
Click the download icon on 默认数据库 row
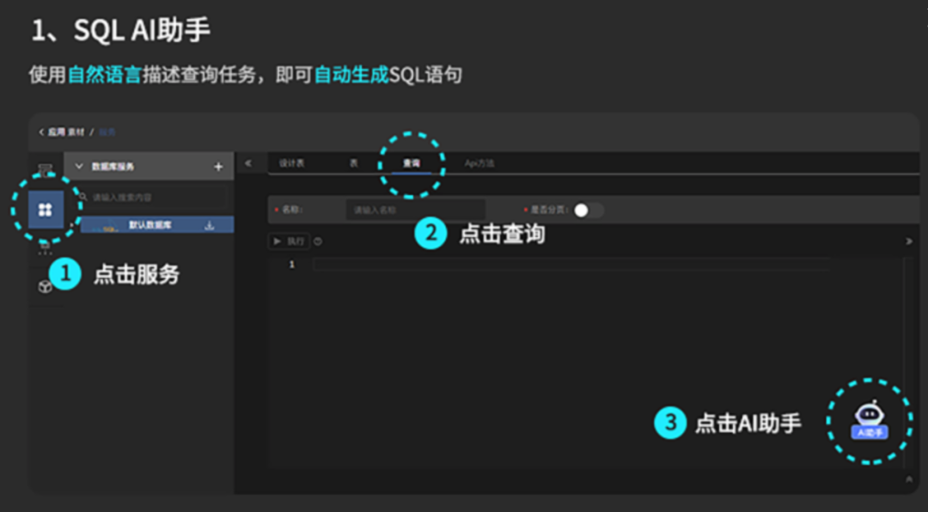point(209,226)
